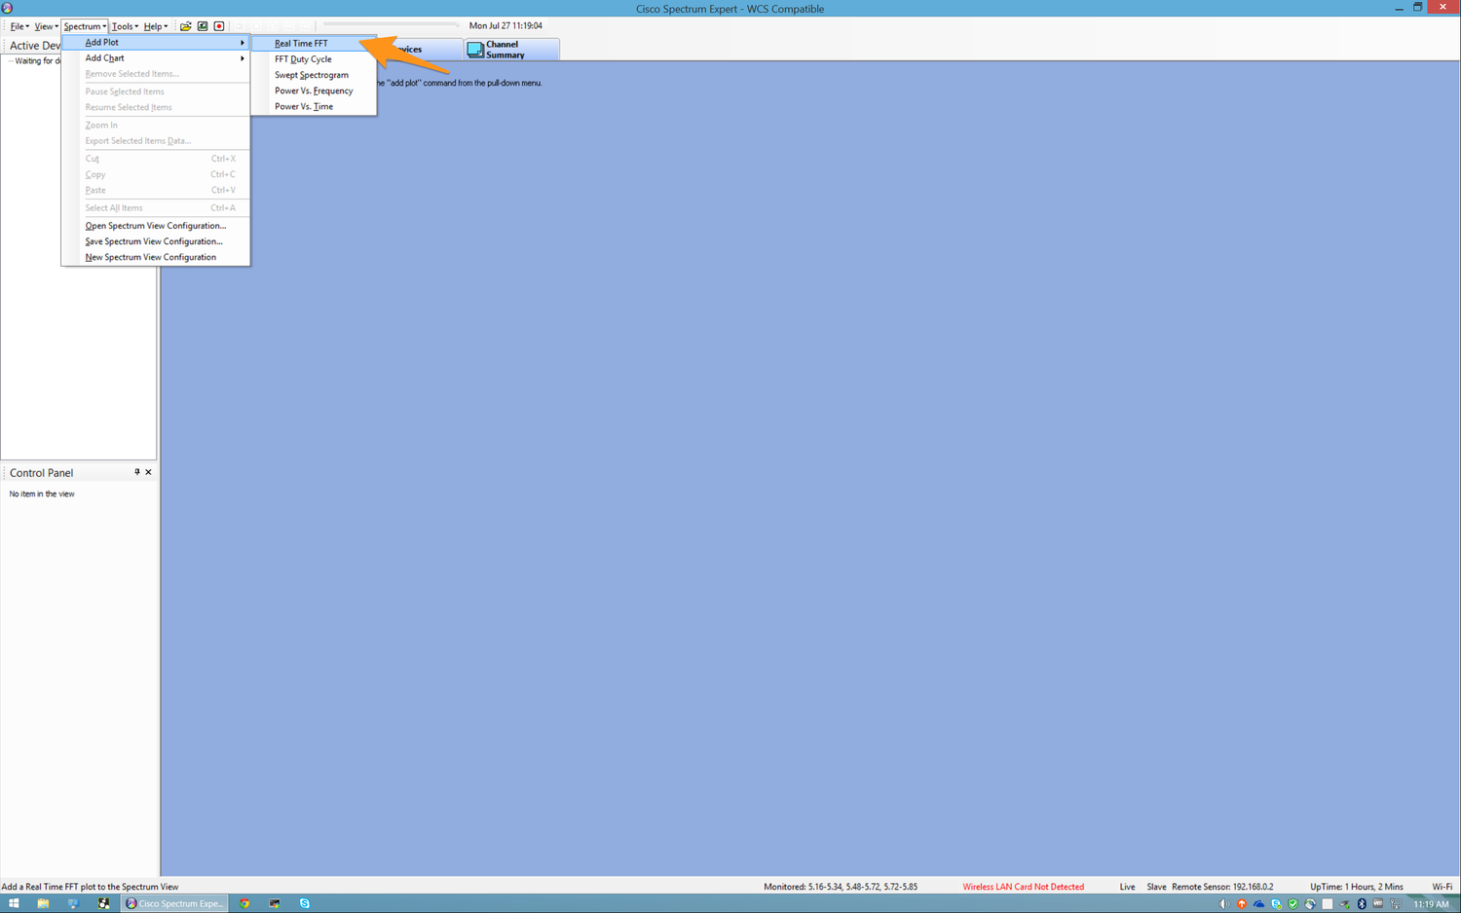
Task: Click the record (red dot) toolbar icon
Action: 219,26
